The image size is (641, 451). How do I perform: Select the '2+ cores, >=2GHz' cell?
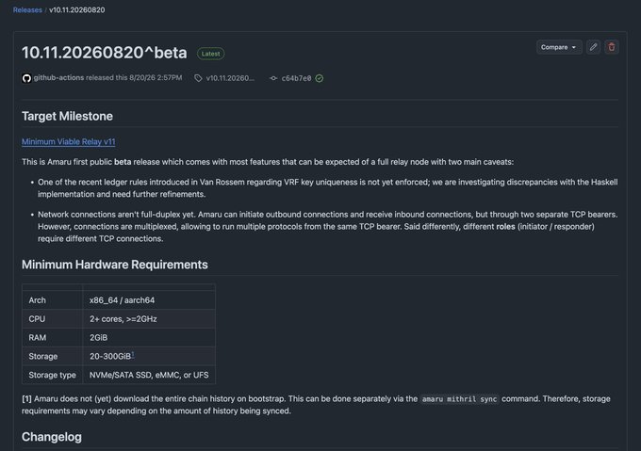149,319
